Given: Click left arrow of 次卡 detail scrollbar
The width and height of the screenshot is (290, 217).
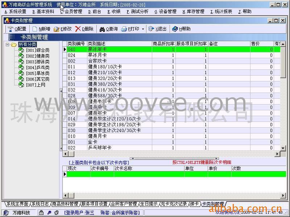Looking at the screenshot, I should click(x=65, y=195).
